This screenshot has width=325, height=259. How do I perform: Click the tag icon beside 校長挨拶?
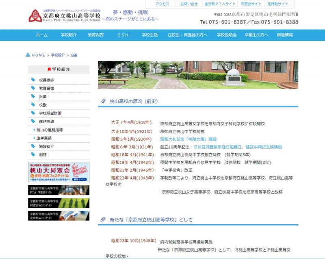tap(33, 80)
